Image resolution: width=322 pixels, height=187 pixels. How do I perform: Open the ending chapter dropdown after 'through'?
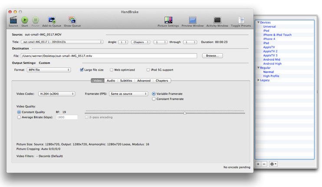click(x=190, y=42)
